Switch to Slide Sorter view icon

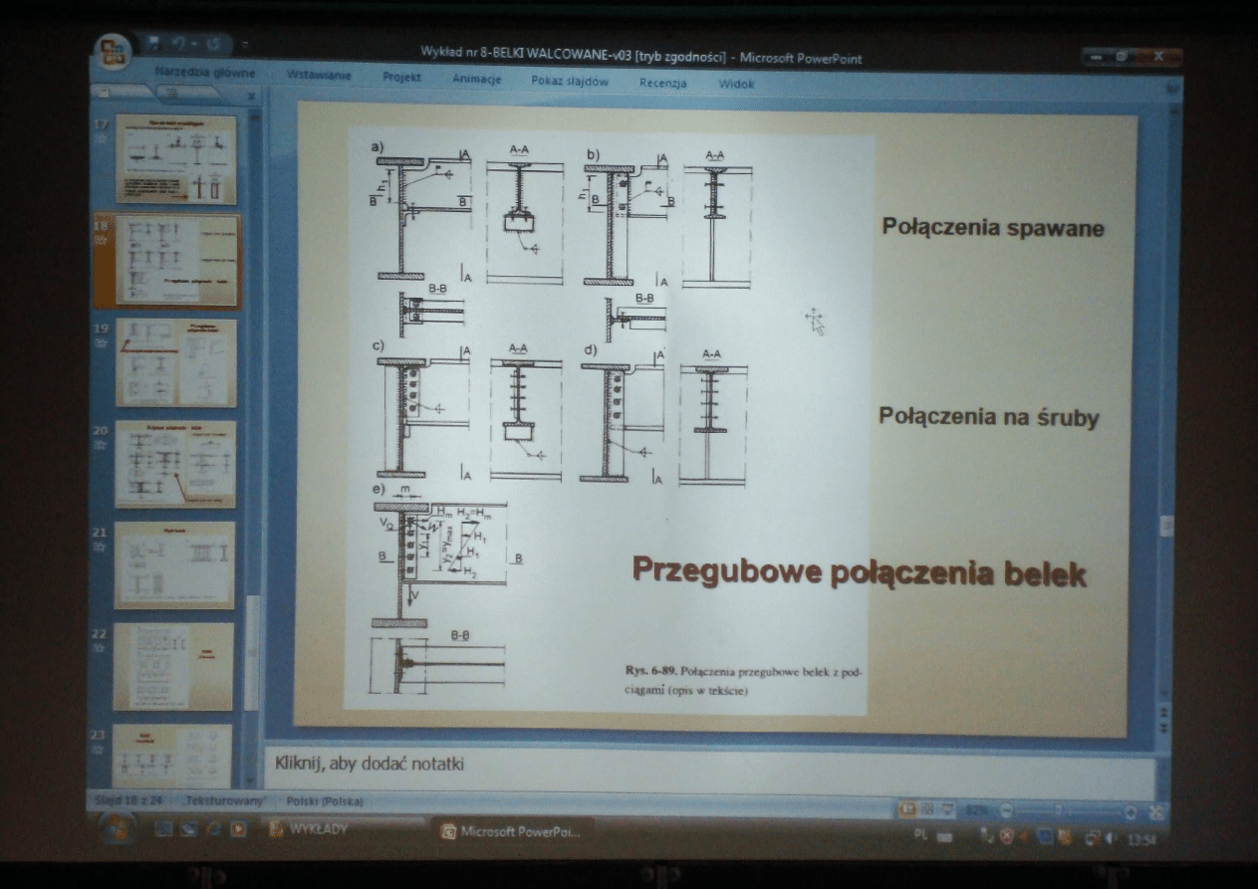click(x=926, y=809)
